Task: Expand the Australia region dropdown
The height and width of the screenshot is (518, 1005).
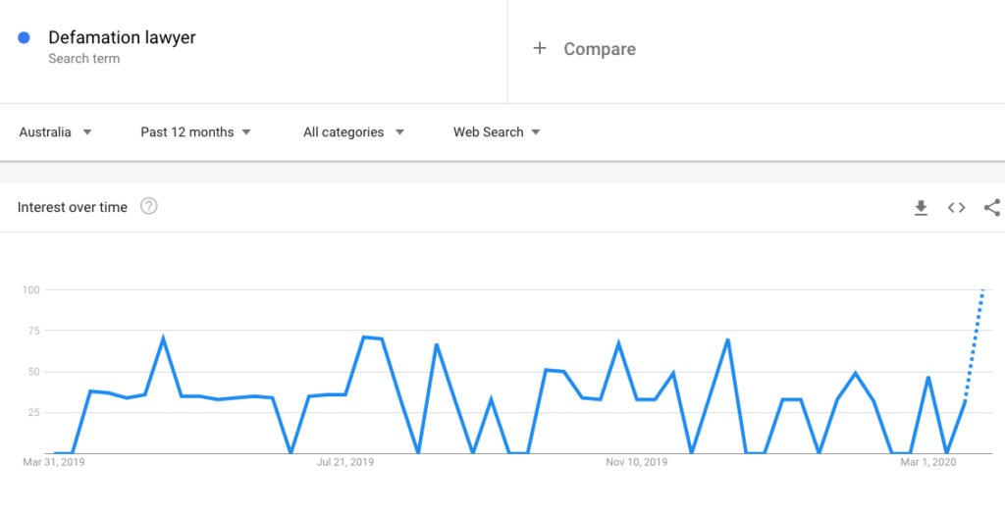Action: (x=56, y=132)
